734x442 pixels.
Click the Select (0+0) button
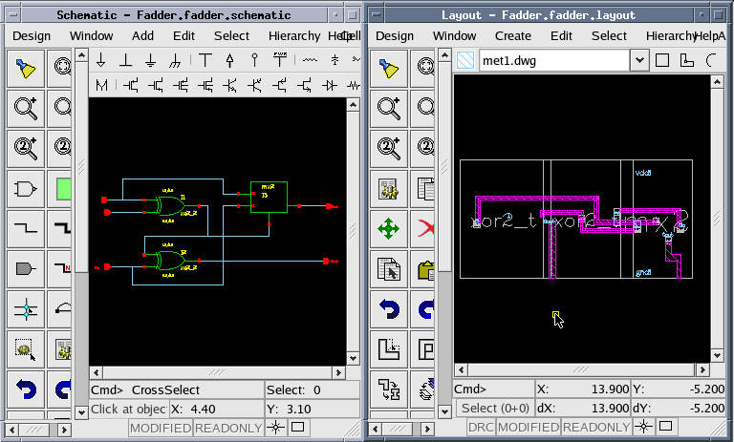click(494, 408)
